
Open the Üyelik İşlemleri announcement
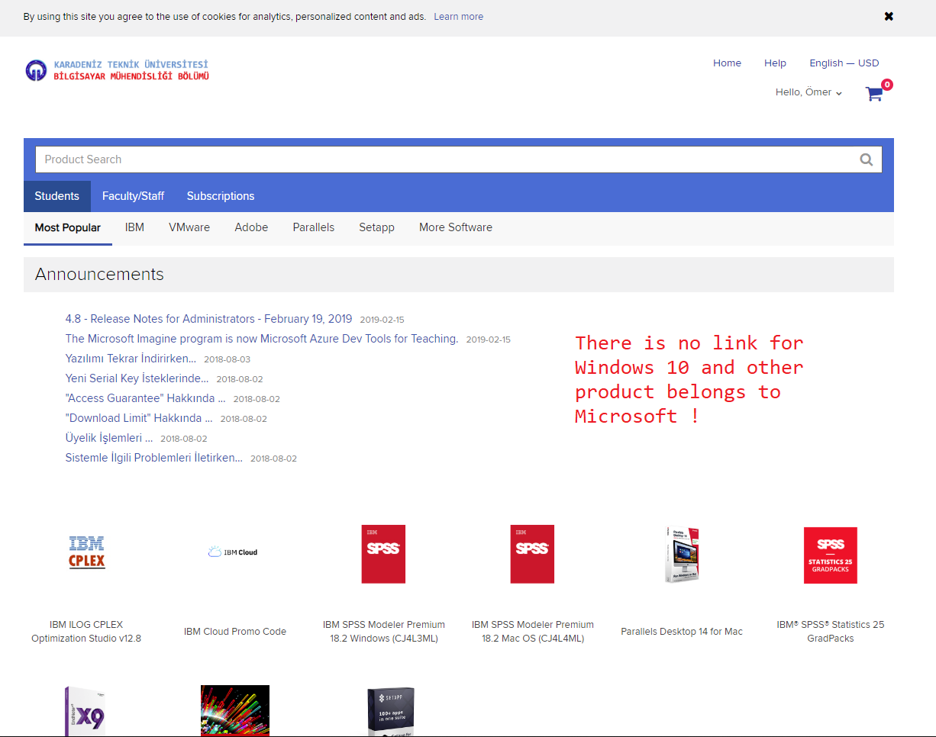click(109, 438)
